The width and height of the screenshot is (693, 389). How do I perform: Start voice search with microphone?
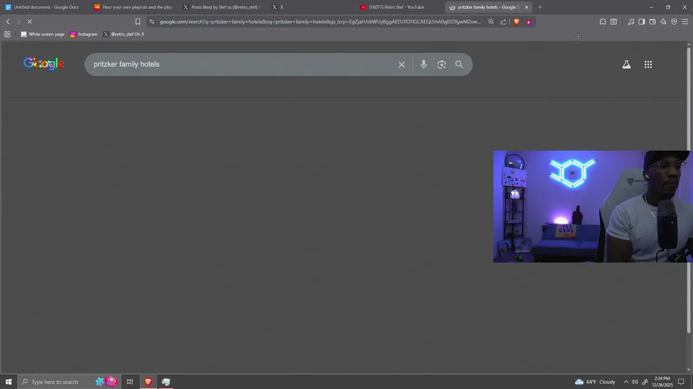tap(423, 64)
